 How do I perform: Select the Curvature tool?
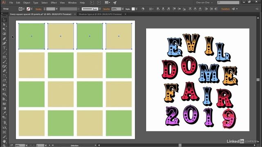[x=4, y=43]
